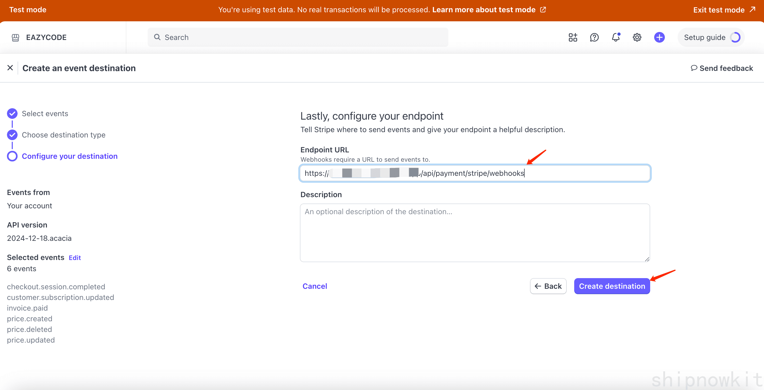Click the Send feedback speech bubble icon
Image resolution: width=764 pixels, height=390 pixels.
coord(694,68)
